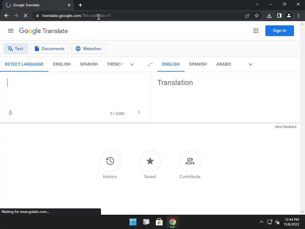Open network status in system tray
This screenshot has width=305, height=229.
click(x=270, y=222)
